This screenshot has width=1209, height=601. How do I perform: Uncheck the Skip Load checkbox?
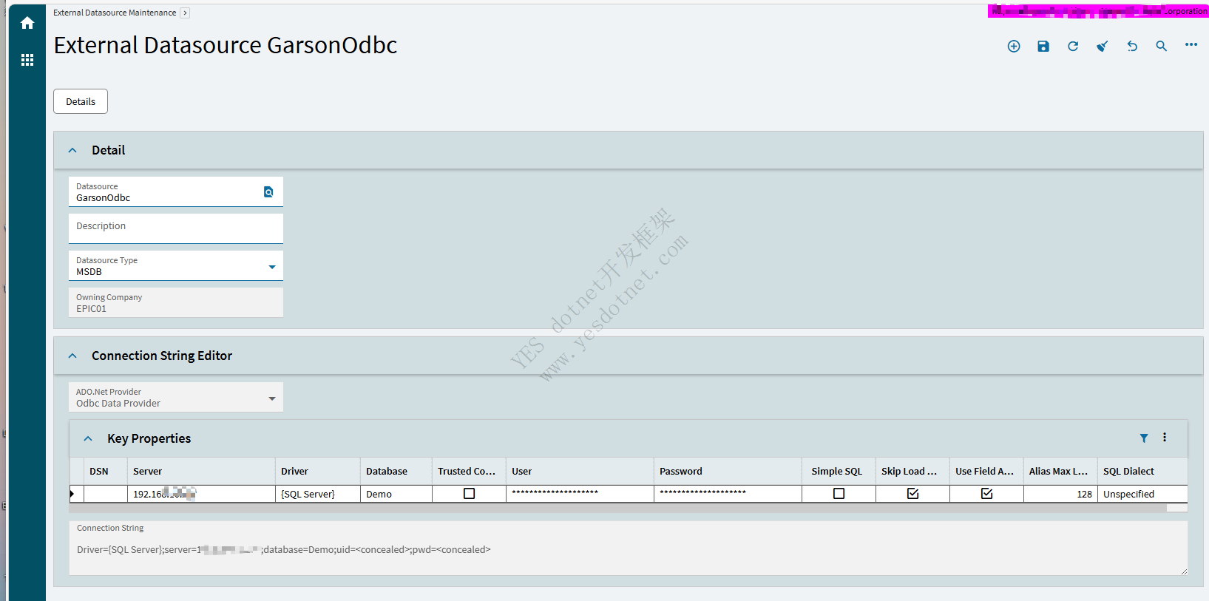pos(912,494)
